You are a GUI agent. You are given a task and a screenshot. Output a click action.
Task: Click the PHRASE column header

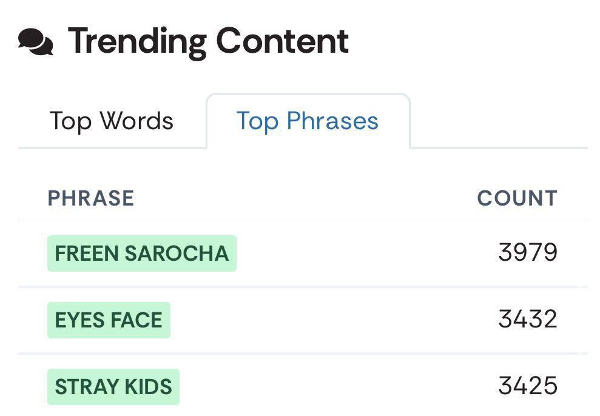point(90,198)
